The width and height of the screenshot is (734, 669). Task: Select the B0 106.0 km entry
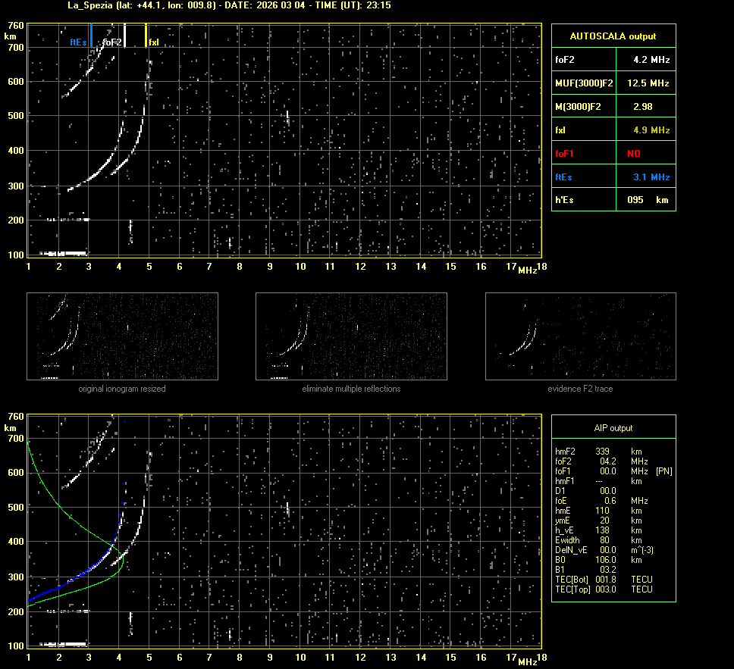pyautogui.click(x=599, y=560)
